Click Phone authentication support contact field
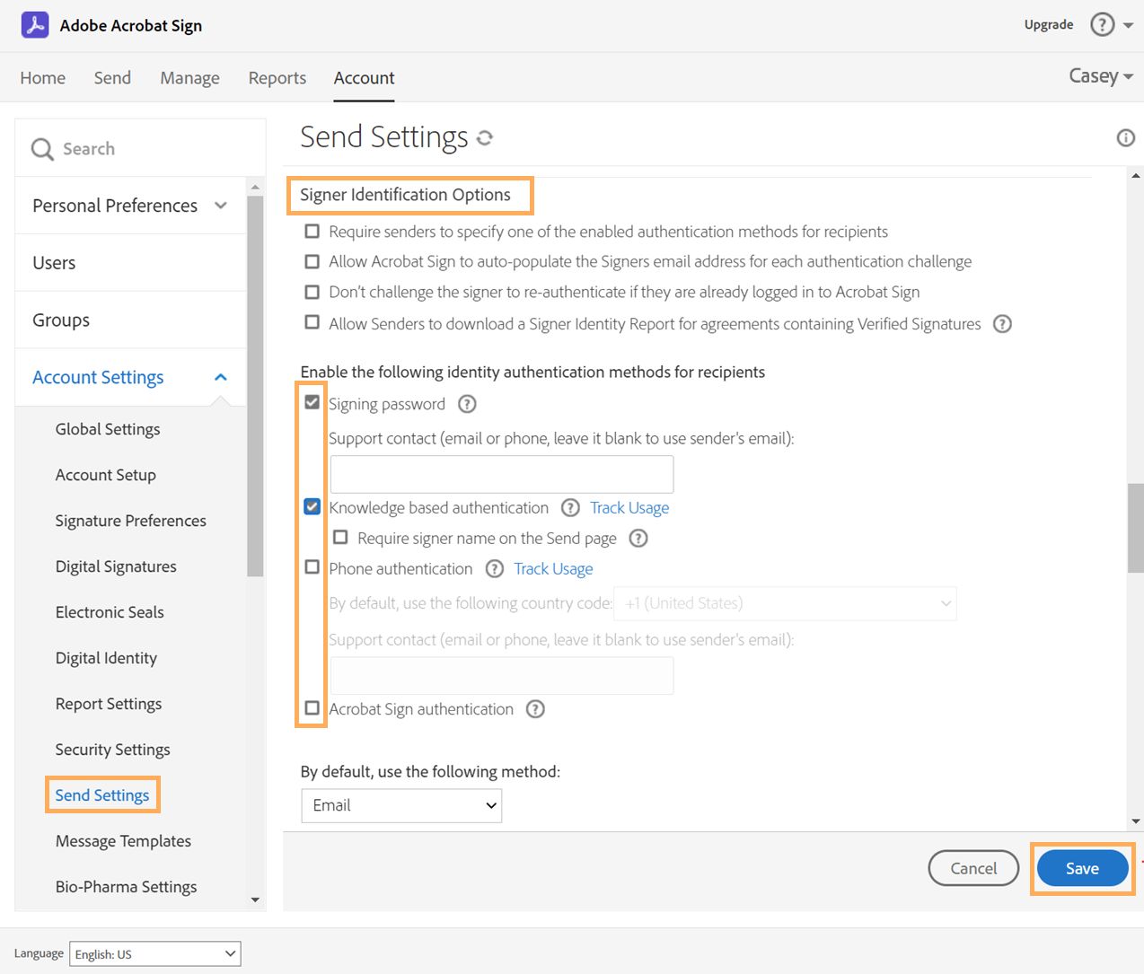Image resolution: width=1144 pixels, height=974 pixels. coord(502,676)
